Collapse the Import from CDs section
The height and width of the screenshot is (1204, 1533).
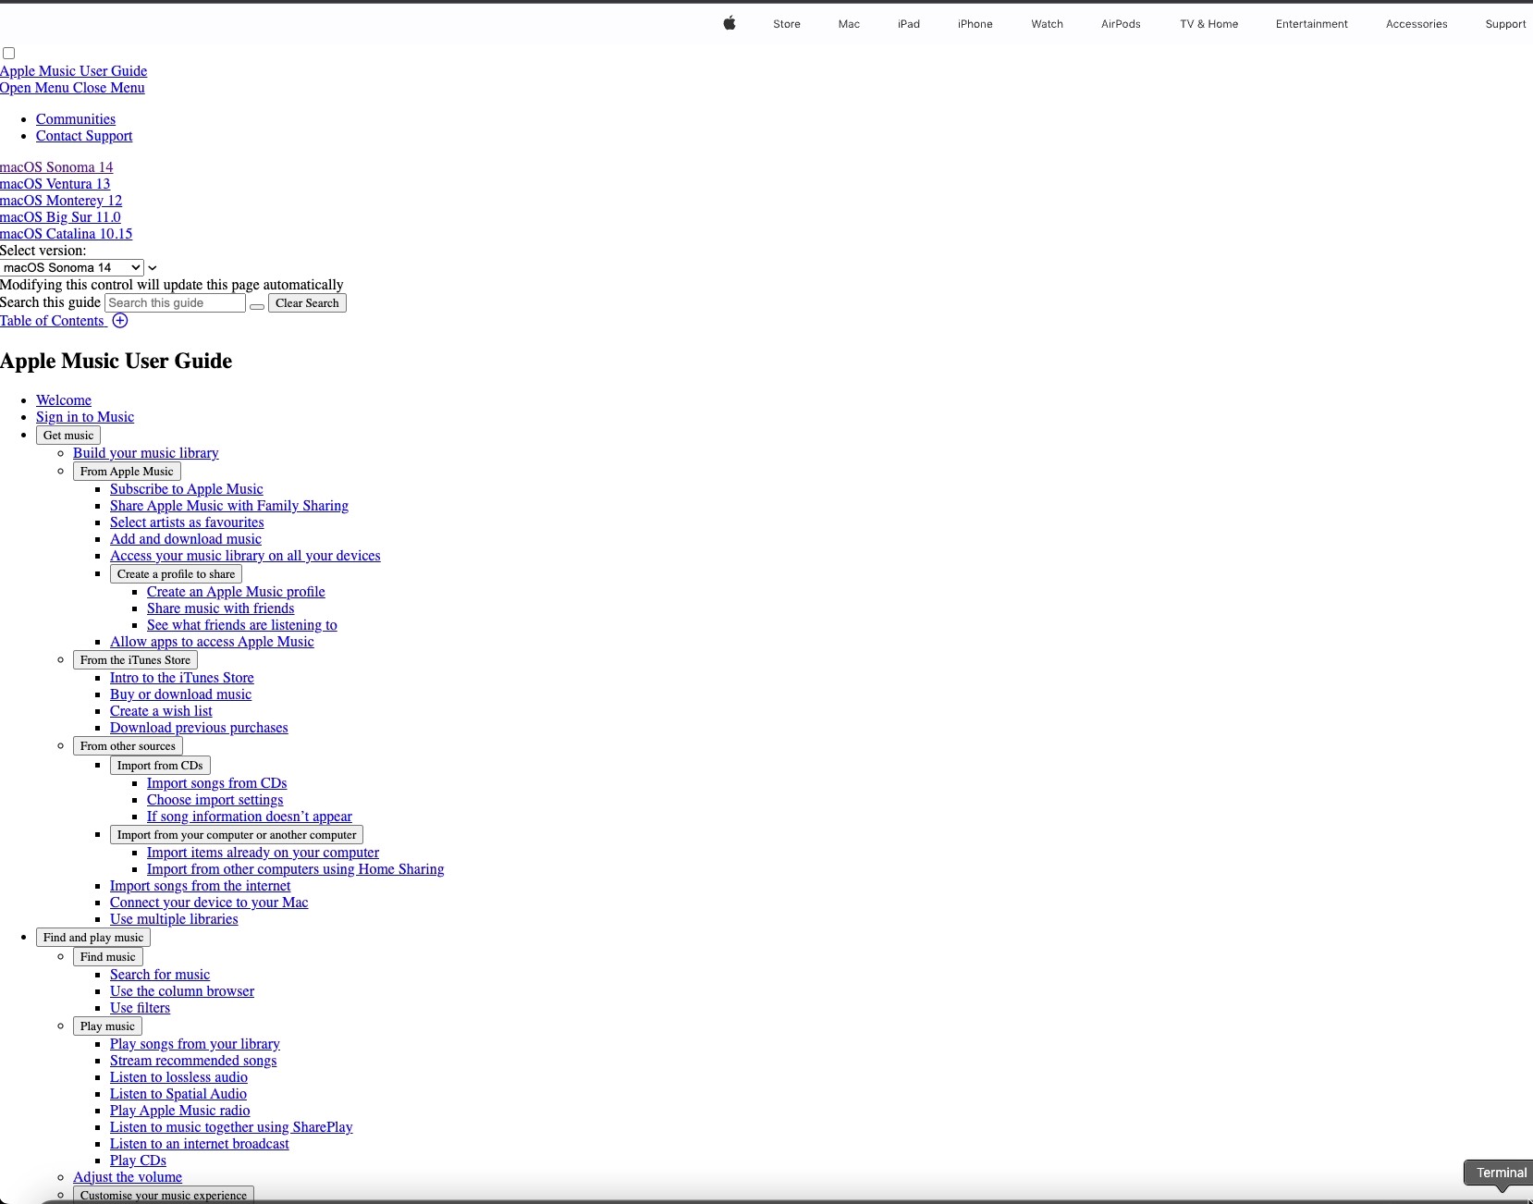click(x=160, y=766)
